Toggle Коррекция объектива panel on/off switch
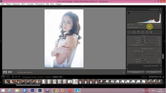Screen dimensions: 166x93 (127, 65)
